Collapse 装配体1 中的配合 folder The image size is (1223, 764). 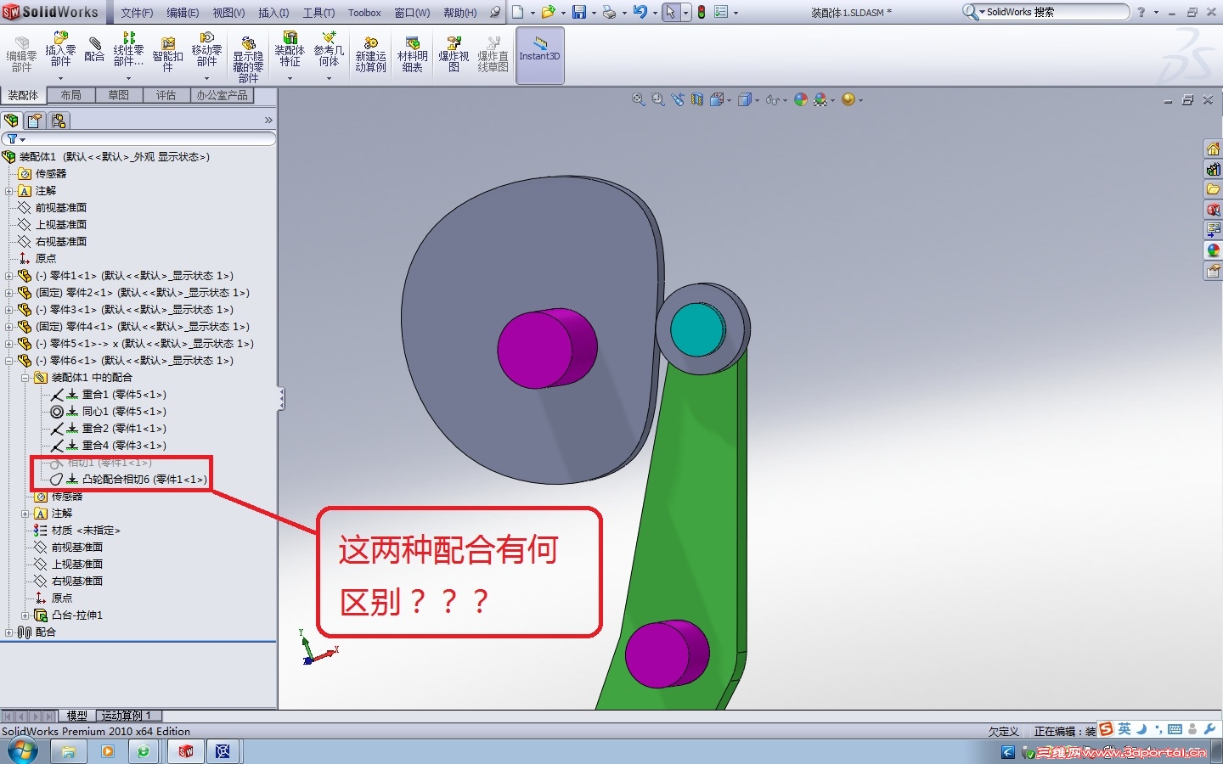coord(25,378)
